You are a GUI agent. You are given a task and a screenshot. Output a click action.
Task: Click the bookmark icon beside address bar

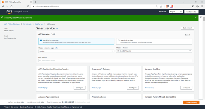(x=28, y=6)
